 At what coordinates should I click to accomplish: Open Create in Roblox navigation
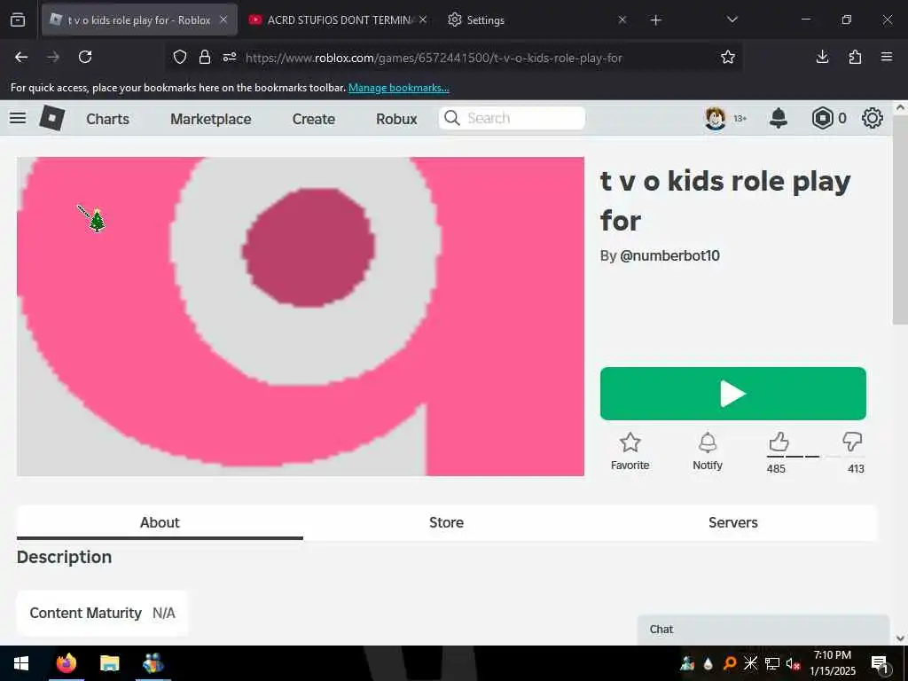click(314, 119)
